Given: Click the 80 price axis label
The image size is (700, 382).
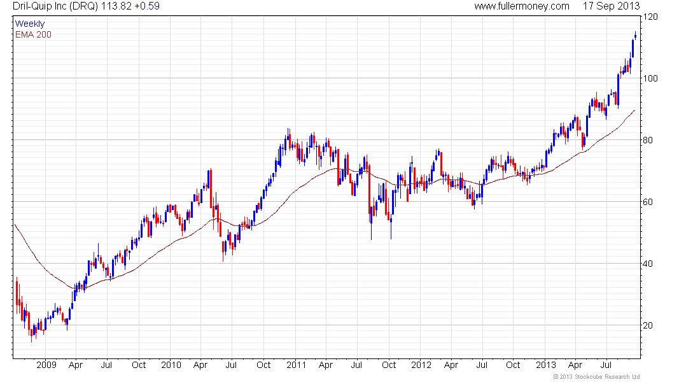Looking at the screenshot, I should coord(647,140).
